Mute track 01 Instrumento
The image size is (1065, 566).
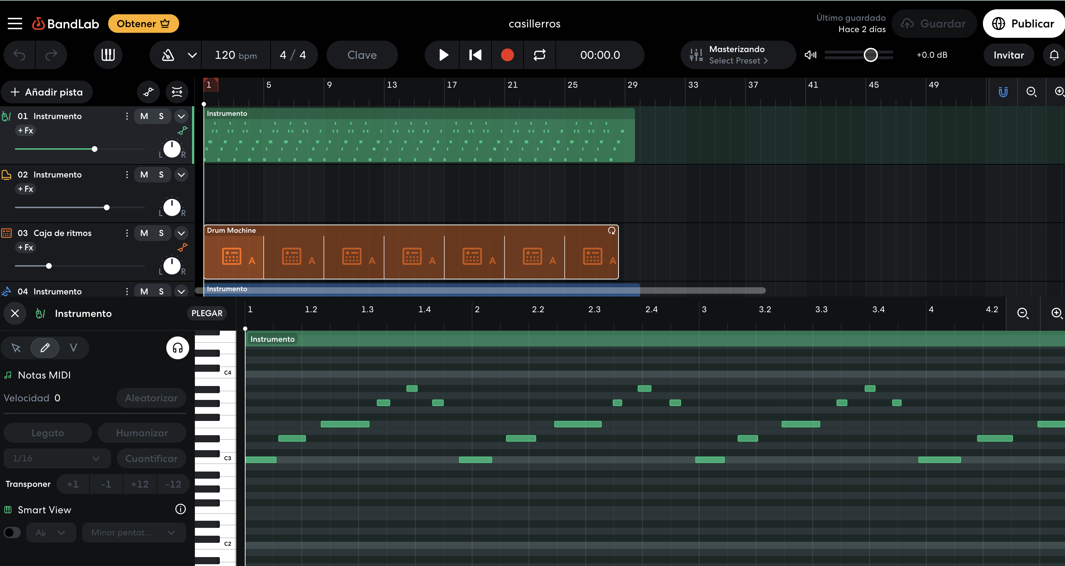pyautogui.click(x=144, y=116)
